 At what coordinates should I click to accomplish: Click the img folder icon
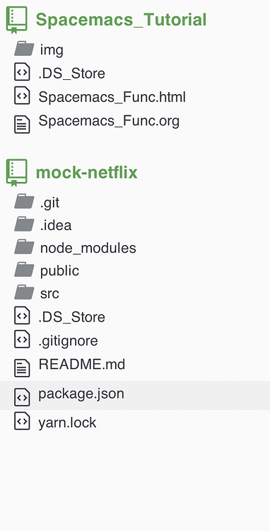point(24,49)
